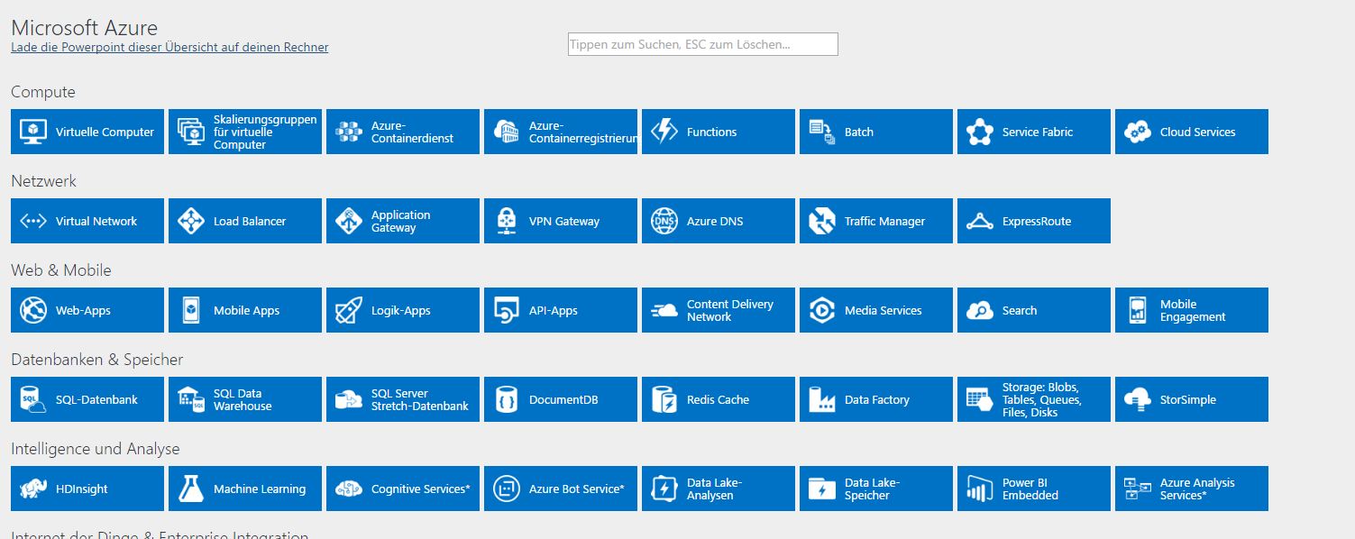Click the Content Delivery Network cloud icon
The height and width of the screenshot is (539, 1355).
click(x=664, y=310)
